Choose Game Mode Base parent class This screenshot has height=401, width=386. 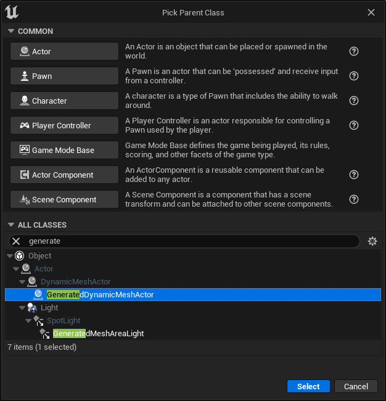point(64,150)
